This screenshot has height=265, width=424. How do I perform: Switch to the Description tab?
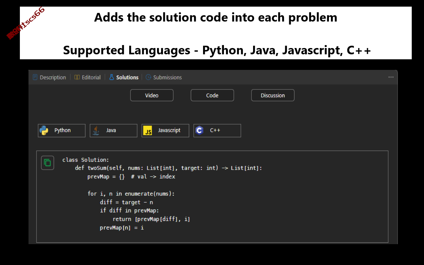pyautogui.click(x=49, y=77)
